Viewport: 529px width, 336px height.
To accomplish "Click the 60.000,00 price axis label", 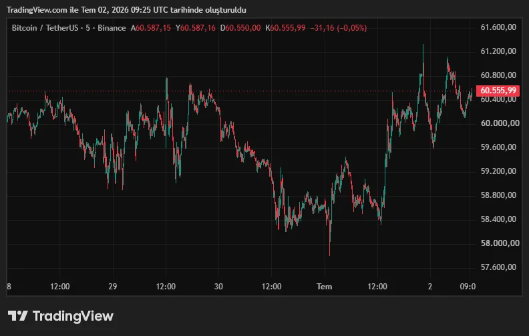I will pos(500,123).
